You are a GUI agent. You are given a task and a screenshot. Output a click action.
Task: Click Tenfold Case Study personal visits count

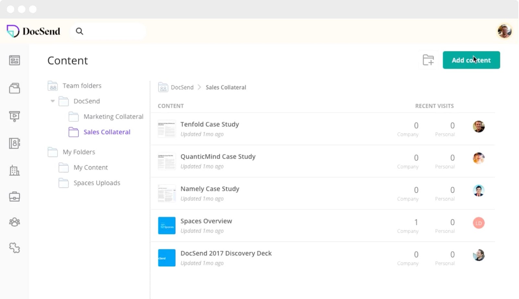pos(453,125)
